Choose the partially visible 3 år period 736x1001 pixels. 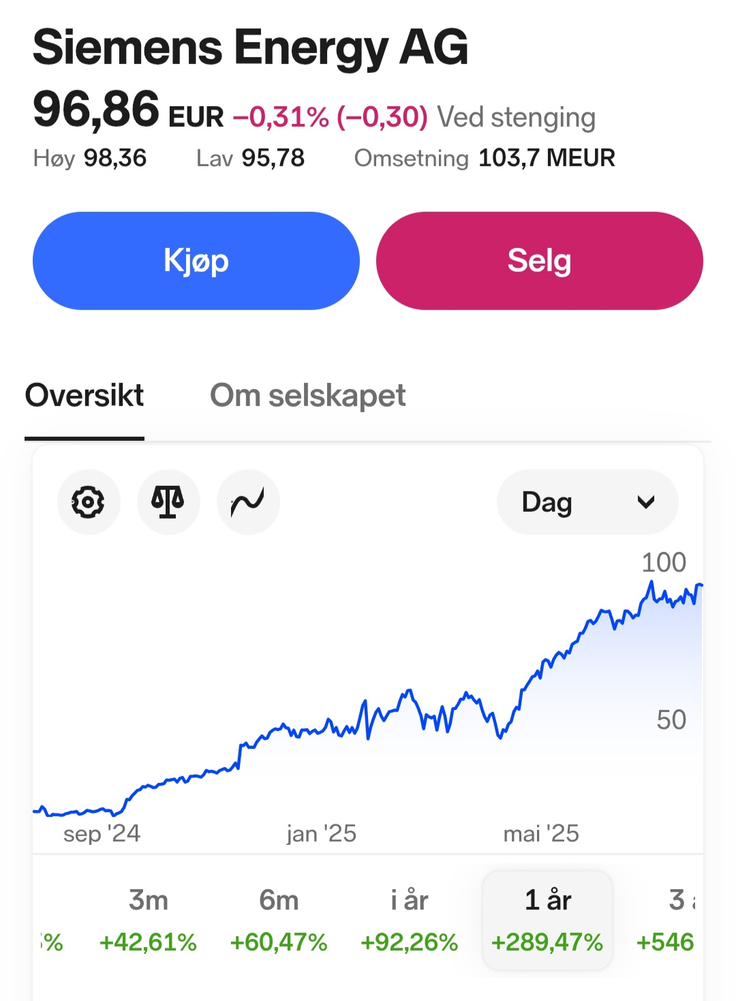pos(671,920)
